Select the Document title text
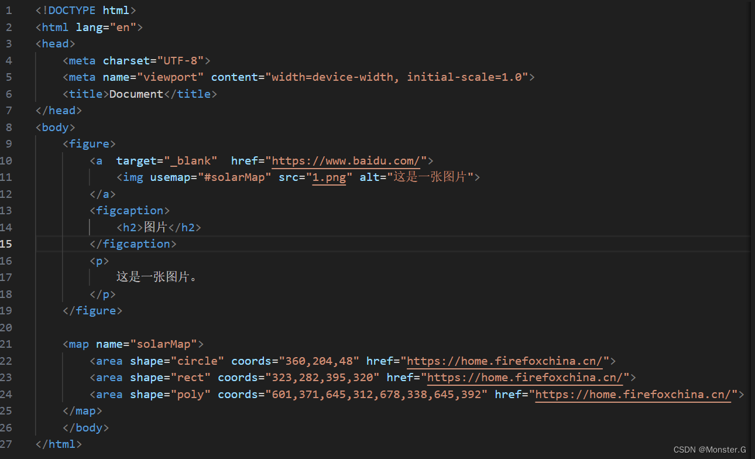This screenshot has height=459, width=755. [x=136, y=94]
